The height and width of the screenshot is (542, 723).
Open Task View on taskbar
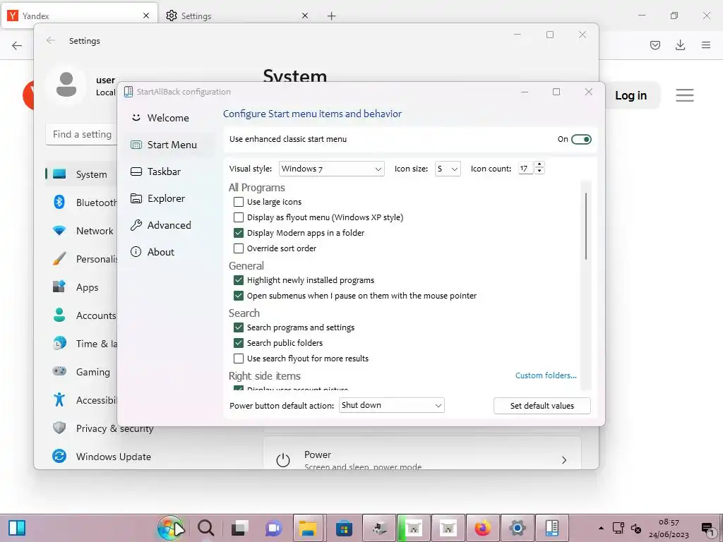click(240, 528)
